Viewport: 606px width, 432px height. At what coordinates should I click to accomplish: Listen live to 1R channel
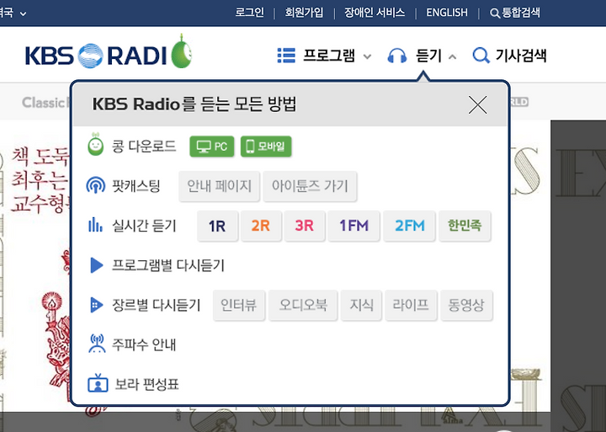217,226
